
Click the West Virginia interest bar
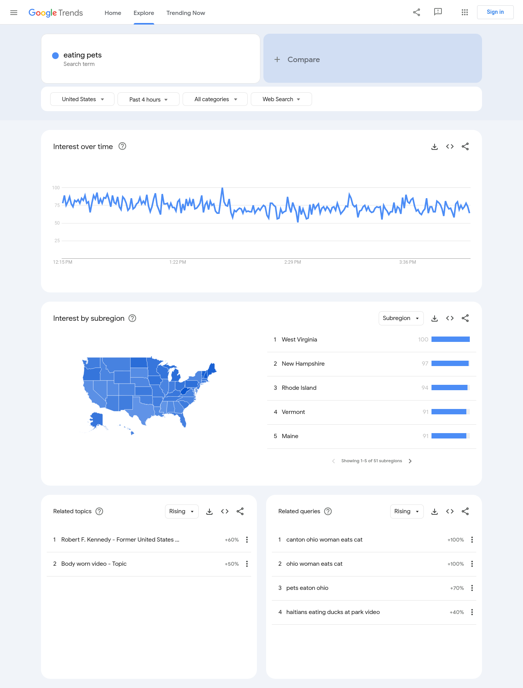point(451,339)
